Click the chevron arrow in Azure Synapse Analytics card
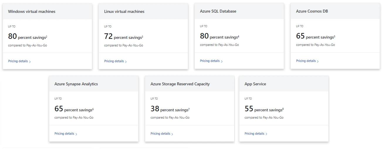This screenshot has width=382, height=149. click(76, 134)
